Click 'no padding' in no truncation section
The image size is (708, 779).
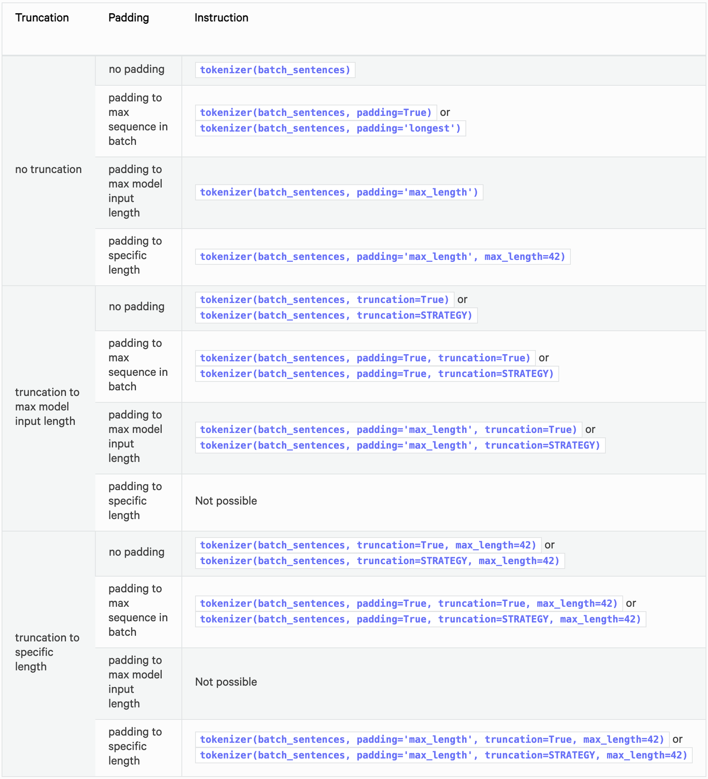(x=137, y=69)
